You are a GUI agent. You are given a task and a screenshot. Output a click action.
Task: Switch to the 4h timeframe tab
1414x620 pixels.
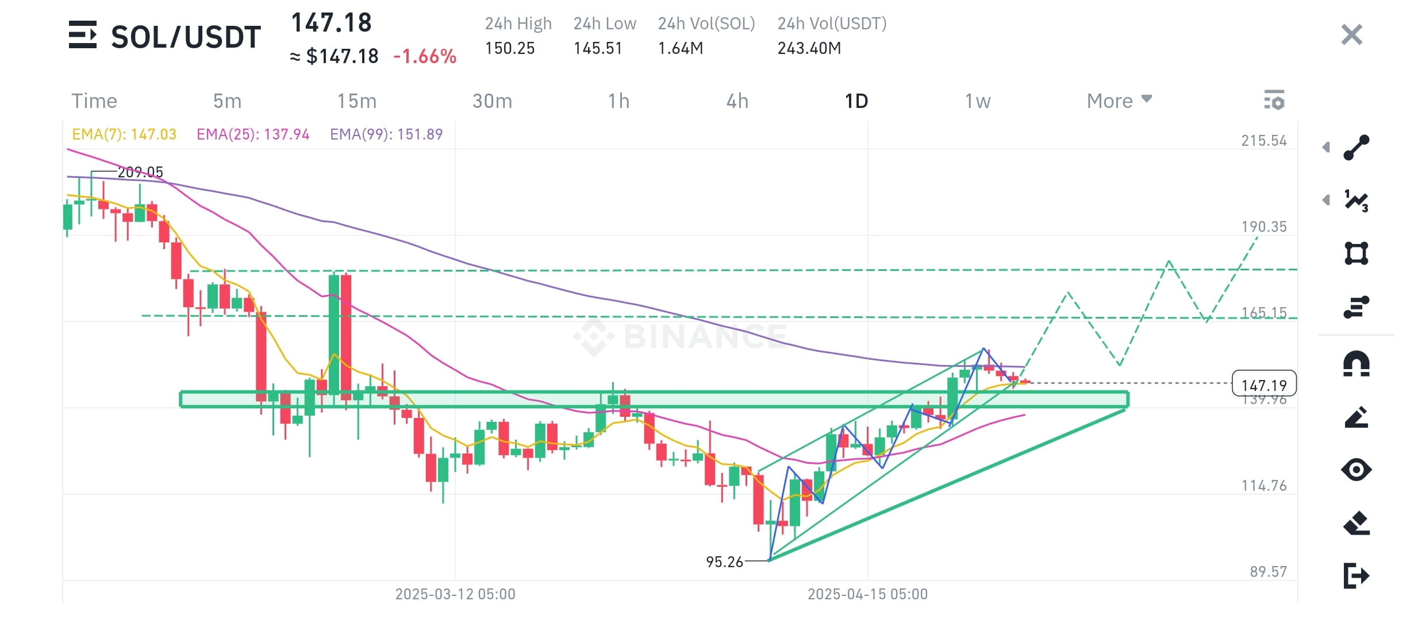pyautogui.click(x=737, y=101)
